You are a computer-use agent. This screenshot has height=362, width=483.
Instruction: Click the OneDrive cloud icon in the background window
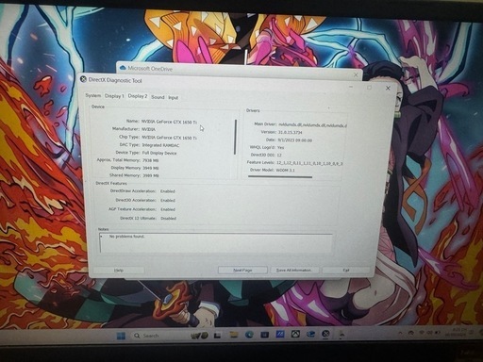coord(123,68)
